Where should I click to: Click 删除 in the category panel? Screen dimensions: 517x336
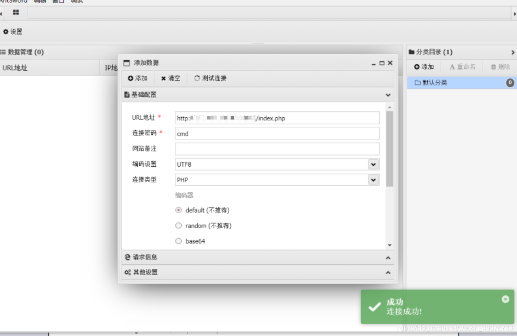pos(500,67)
